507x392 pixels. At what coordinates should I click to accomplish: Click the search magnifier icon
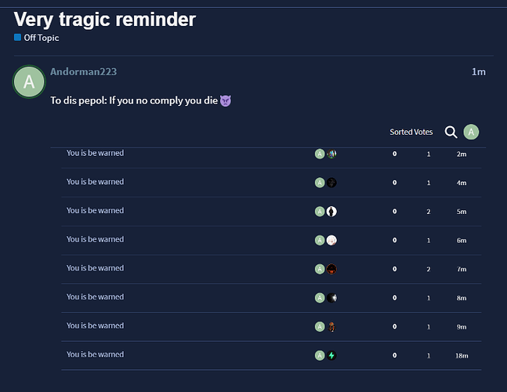(451, 132)
